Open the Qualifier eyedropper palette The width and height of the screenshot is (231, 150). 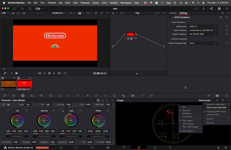87,96
